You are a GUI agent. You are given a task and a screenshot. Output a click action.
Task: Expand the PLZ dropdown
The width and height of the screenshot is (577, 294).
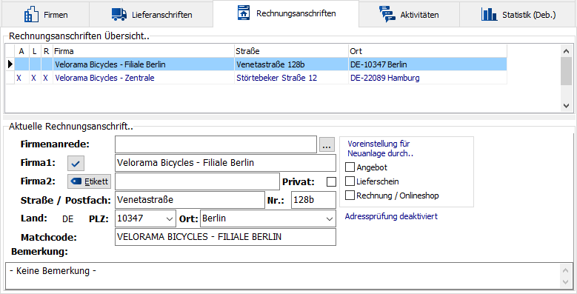tap(170, 219)
